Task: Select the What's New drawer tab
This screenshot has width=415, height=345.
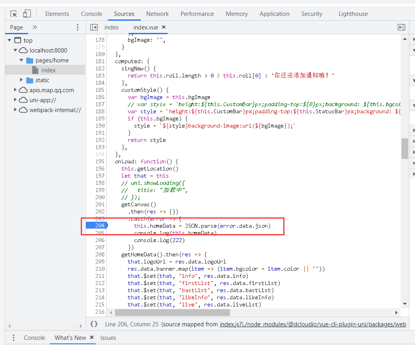Action: [70, 337]
